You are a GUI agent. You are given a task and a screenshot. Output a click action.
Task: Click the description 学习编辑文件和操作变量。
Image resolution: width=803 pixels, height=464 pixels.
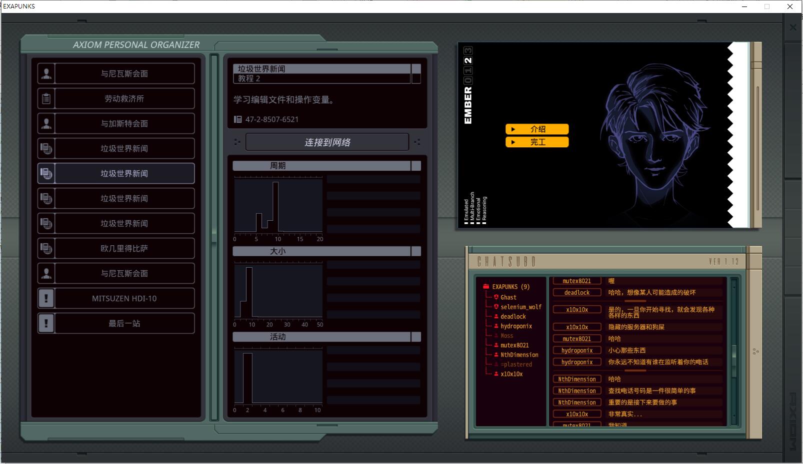pyautogui.click(x=284, y=99)
